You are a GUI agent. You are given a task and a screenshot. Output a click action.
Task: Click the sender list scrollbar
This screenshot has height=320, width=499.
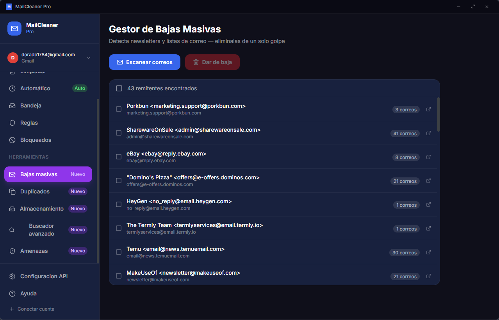[x=438, y=114]
